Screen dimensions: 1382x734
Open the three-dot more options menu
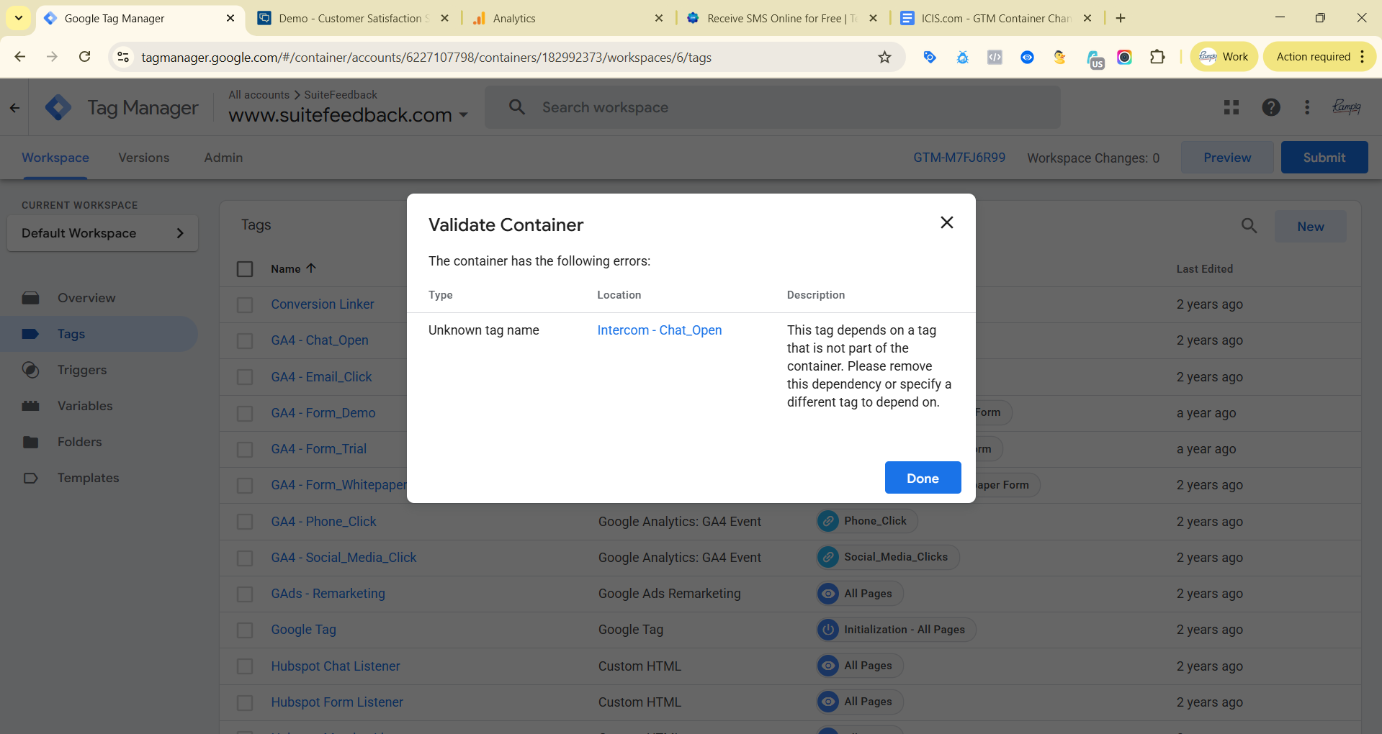pyautogui.click(x=1306, y=107)
